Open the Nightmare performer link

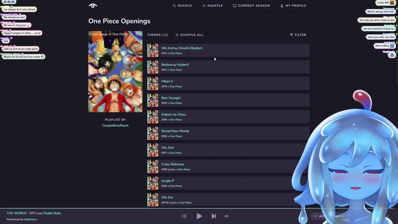click(30, 219)
